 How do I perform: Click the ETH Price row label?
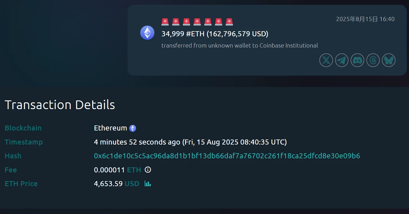coord(21,184)
